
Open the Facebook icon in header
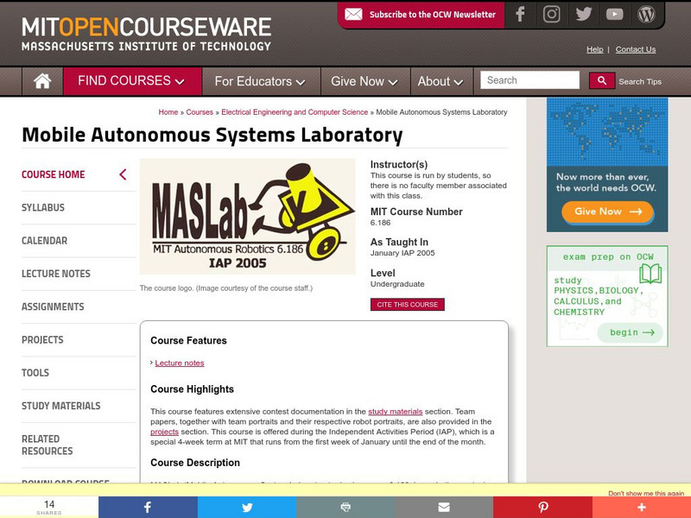pos(520,14)
